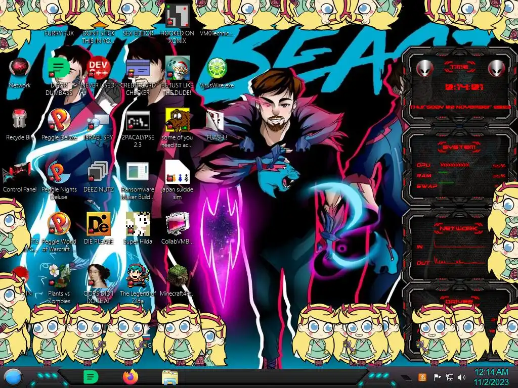This screenshot has height=388, width=518.
Task: Select the 'VM0Technic...' desktop label
Action: coord(217,33)
